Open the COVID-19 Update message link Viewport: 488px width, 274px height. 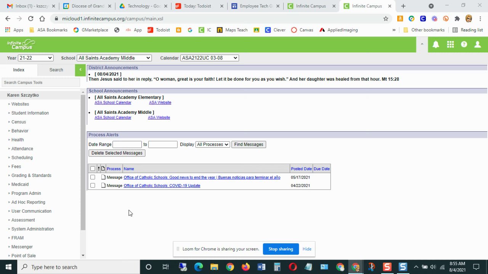click(162, 186)
